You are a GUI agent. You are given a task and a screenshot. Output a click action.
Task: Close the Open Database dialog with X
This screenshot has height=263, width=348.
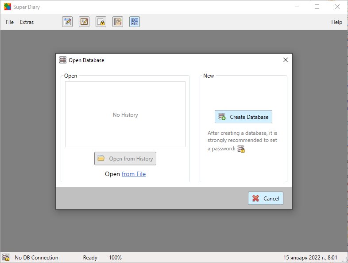click(286, 60)
